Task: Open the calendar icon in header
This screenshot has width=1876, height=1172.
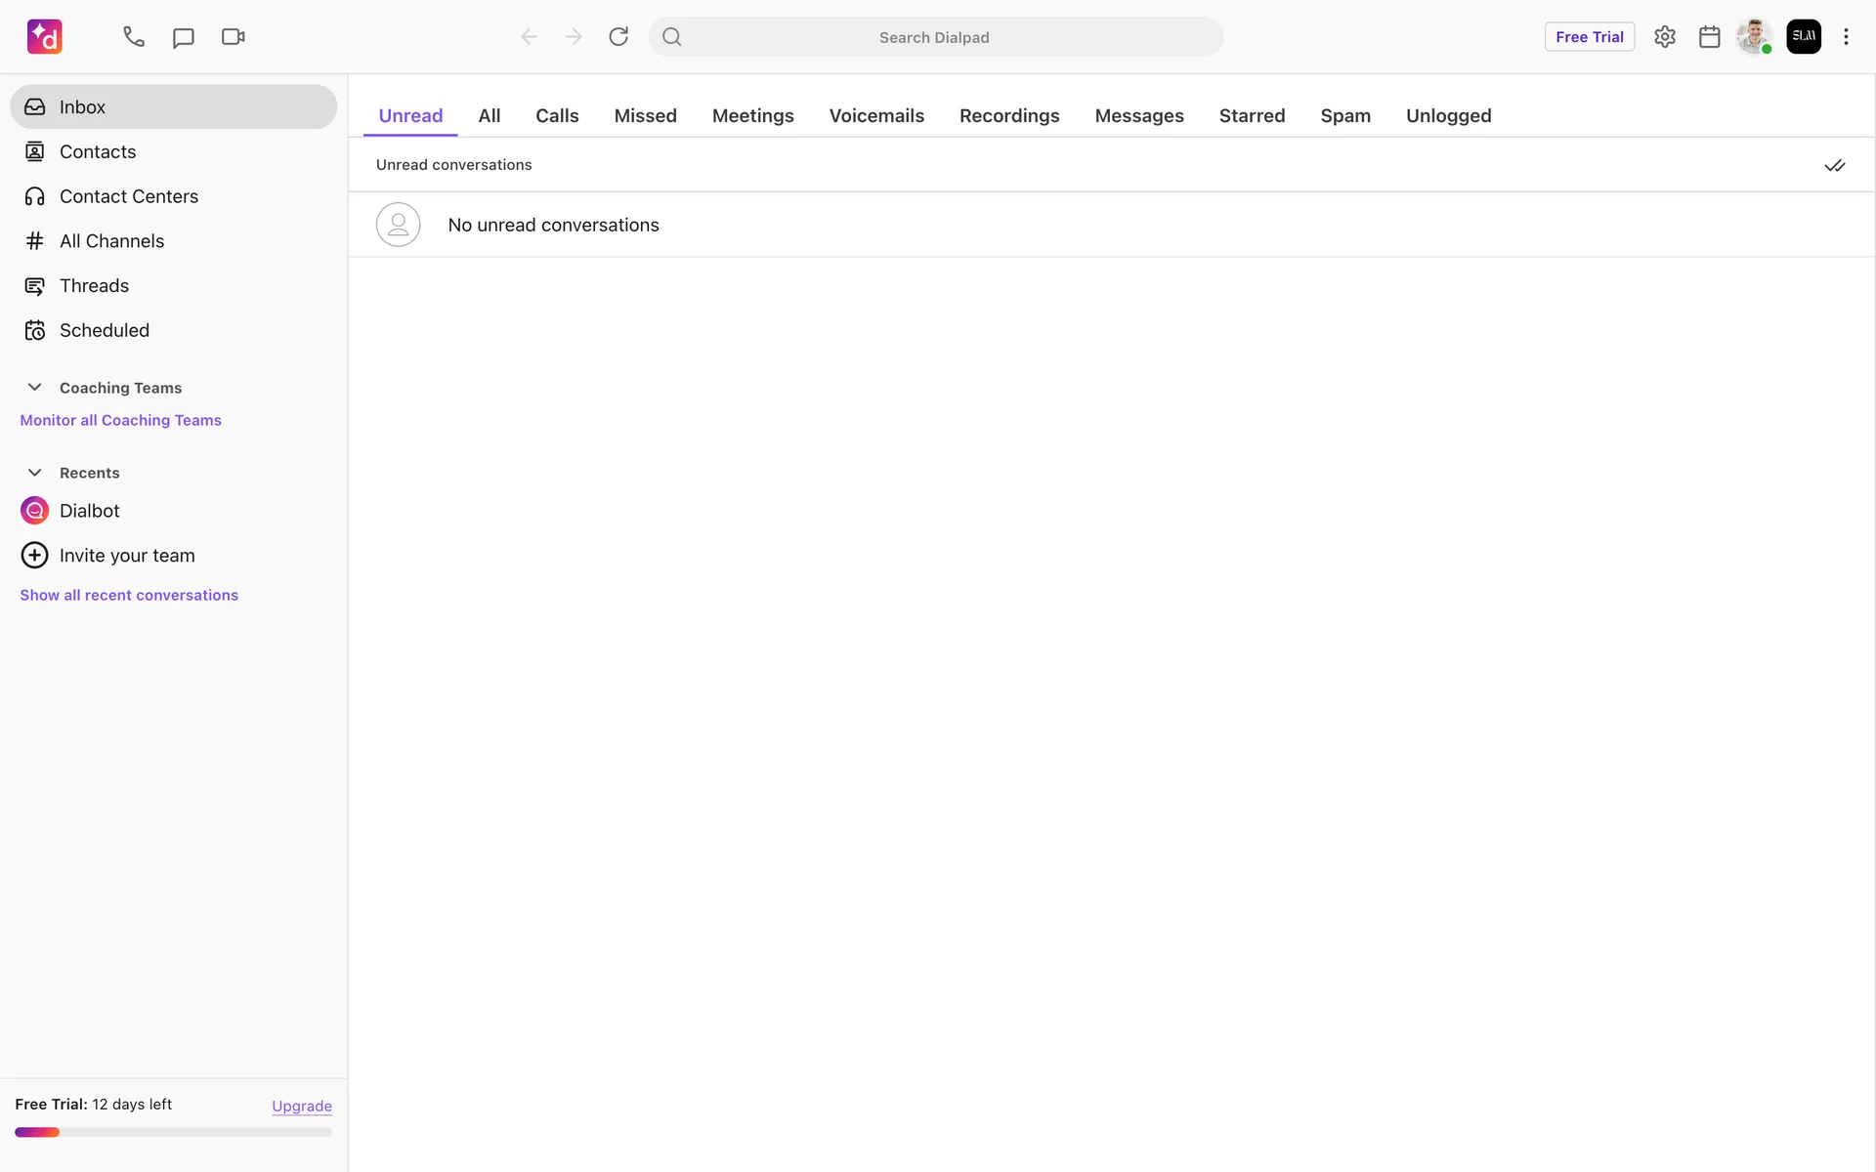Action: (1709, 37)
